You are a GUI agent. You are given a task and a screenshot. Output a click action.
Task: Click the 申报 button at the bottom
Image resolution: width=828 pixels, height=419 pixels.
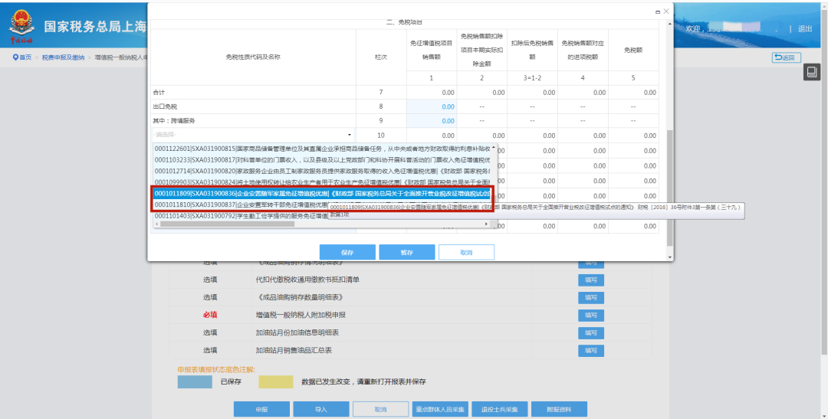(x=261, y=410)
